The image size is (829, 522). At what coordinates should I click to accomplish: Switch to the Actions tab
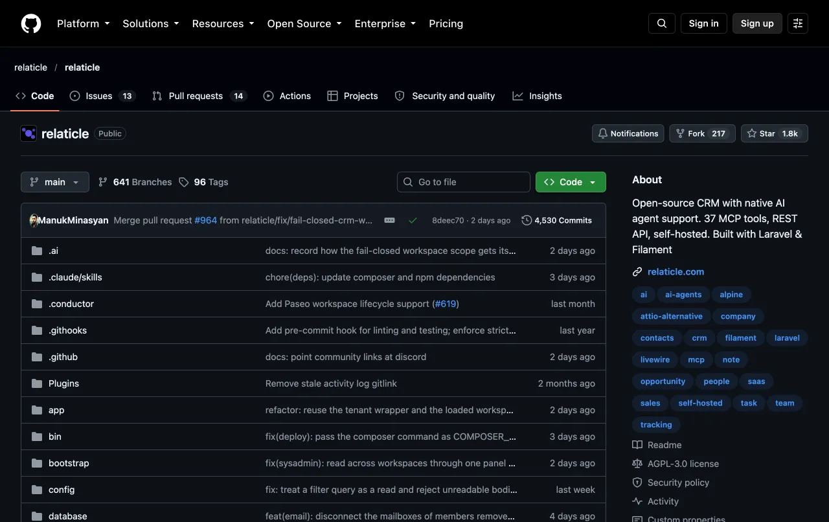287,96
